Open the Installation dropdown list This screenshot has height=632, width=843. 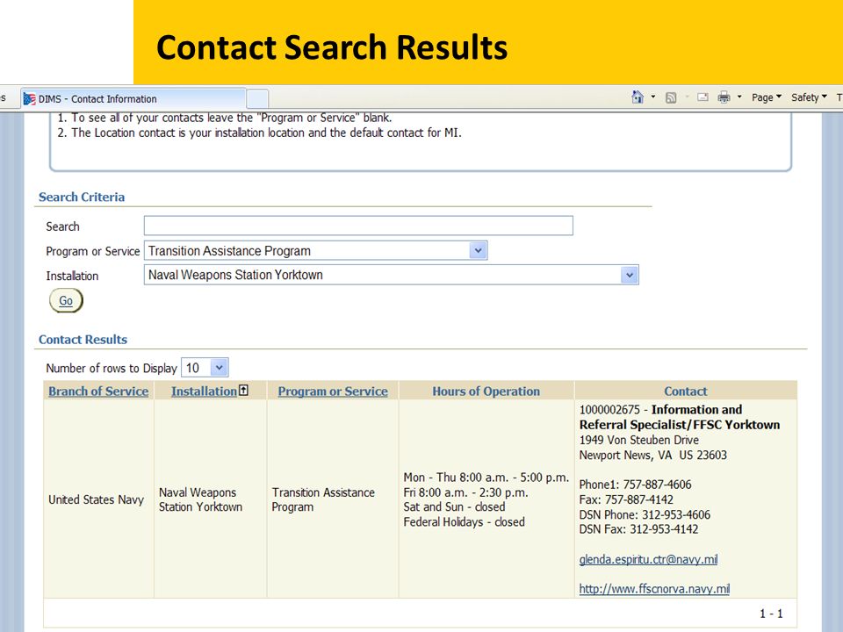coord(391,275)
